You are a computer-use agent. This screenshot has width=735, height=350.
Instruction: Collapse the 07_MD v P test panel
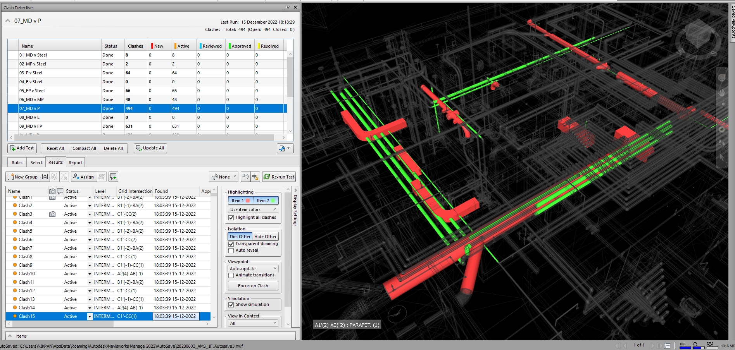pyautogui.click(x=8, y=21)
